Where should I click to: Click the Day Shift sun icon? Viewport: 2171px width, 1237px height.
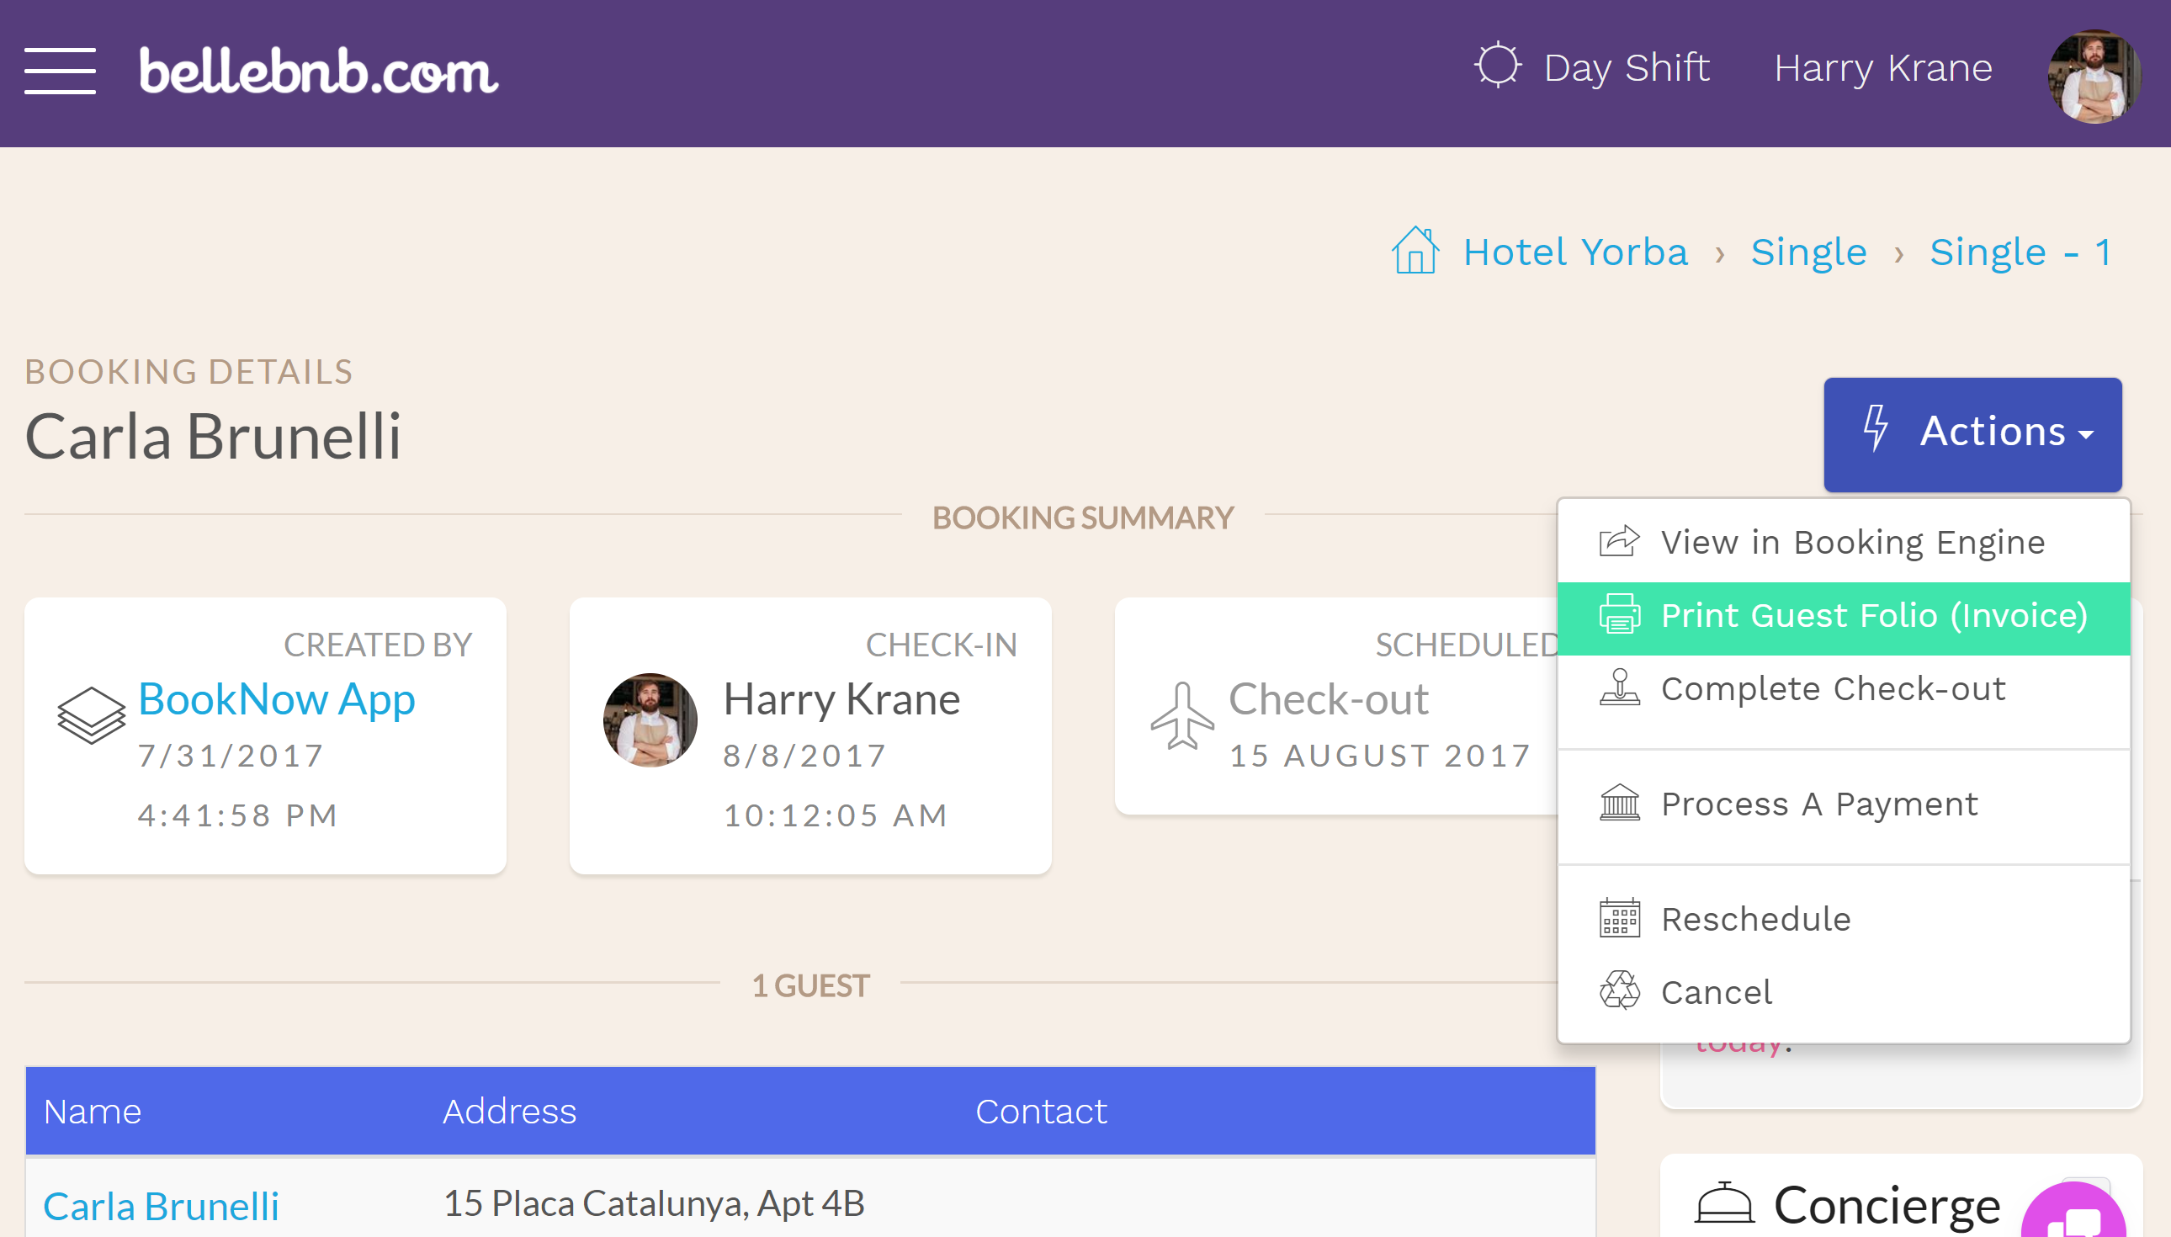(1493, 67)
